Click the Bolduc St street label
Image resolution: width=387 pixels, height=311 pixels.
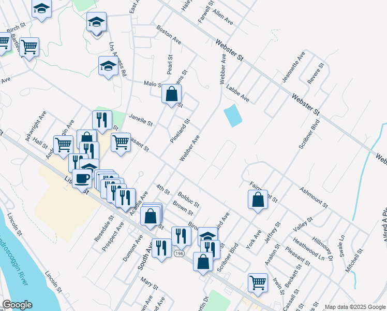pos(188,199)
